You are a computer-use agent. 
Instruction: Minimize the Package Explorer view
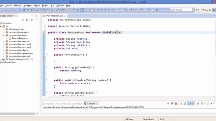32,15
